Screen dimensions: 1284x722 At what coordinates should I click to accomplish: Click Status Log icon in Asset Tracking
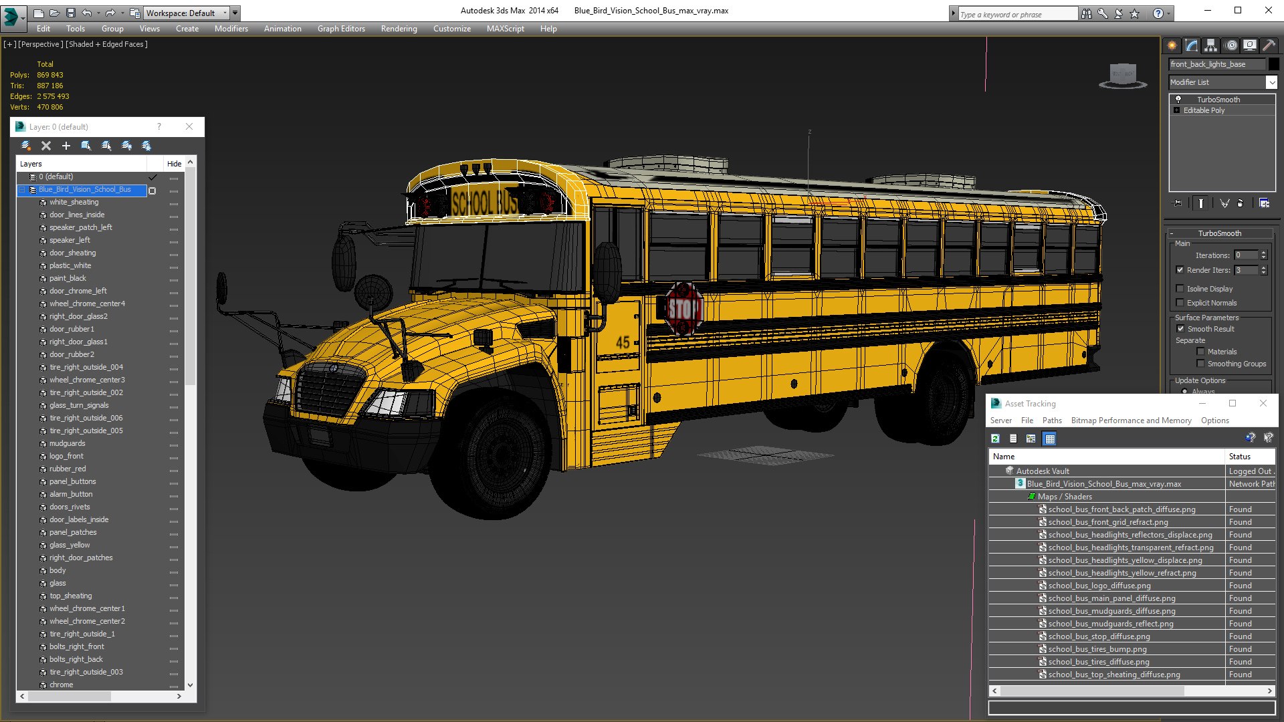click(x=1013, y=439)
